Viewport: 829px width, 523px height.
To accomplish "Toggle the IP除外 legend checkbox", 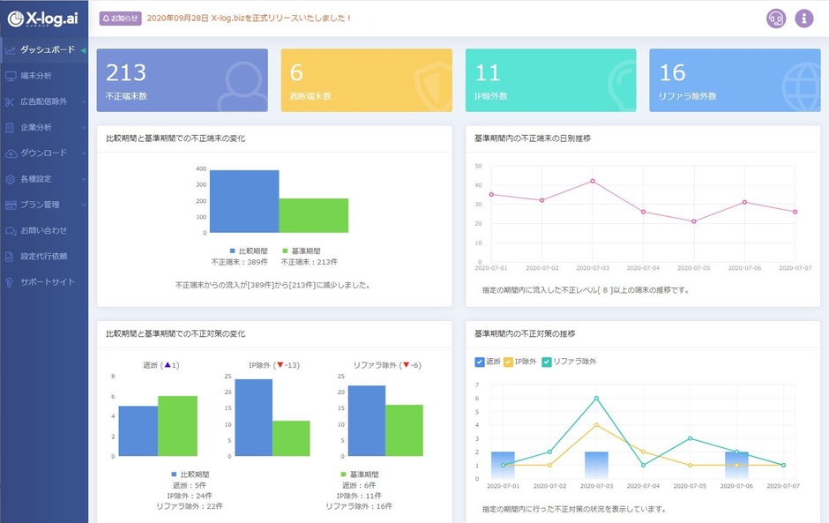I will tap(508, 362).
